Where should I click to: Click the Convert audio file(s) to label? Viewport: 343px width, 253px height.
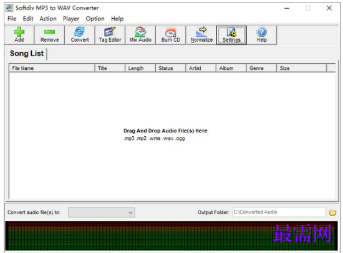click(34, 212)
